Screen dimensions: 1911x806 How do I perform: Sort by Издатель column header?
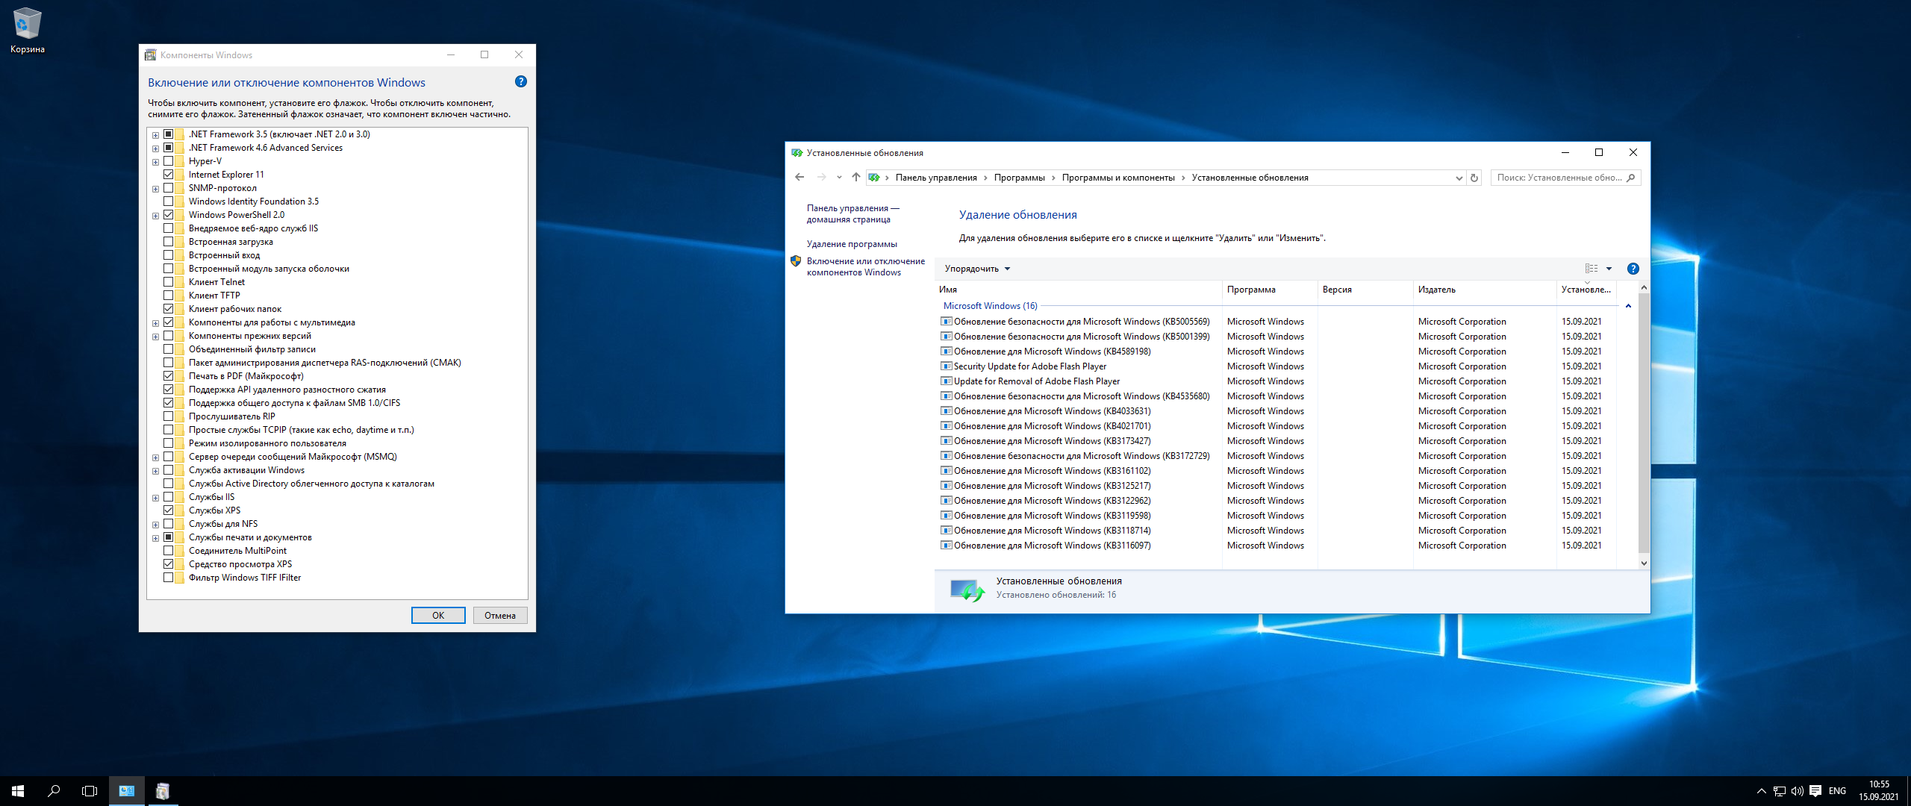tap(1486, 290)
